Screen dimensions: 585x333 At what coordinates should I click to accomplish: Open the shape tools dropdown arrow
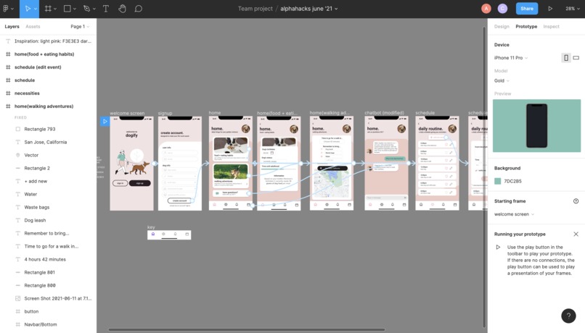75,9
